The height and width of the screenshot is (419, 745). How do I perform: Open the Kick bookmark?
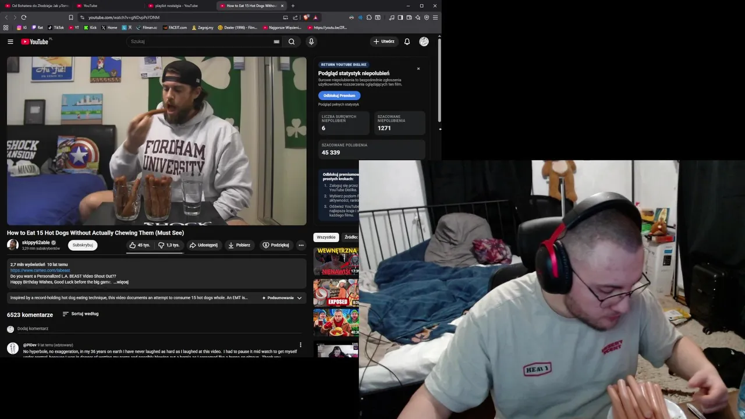(x=90, y=27)
